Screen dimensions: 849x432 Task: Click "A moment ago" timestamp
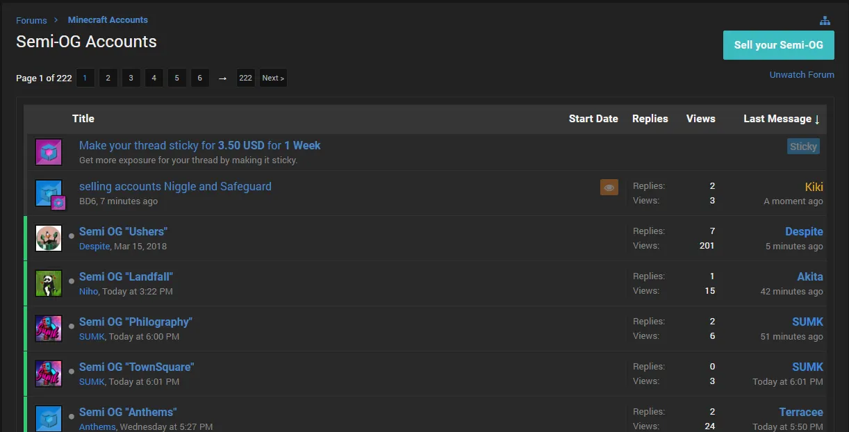(793, 201)
